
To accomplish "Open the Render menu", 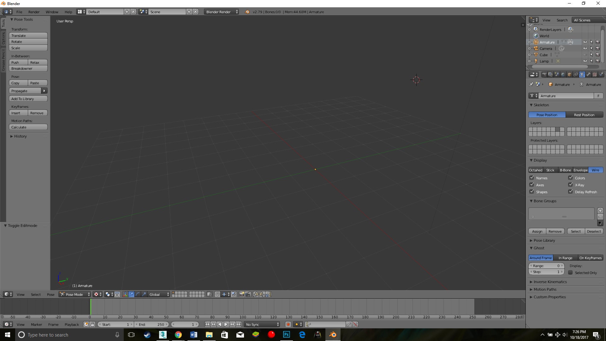I will [x=34, y=12].
